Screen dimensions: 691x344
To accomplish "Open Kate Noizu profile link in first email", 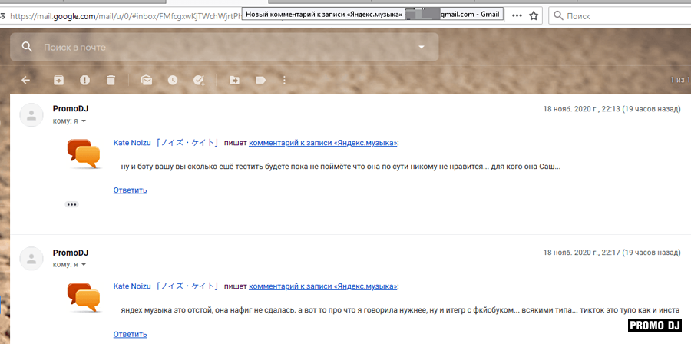I will click(x=166, y=143).
